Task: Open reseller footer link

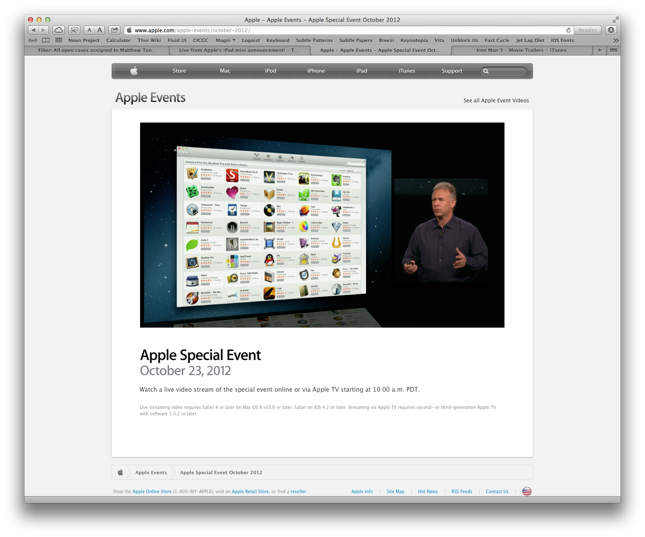Action: pos(298,491)
